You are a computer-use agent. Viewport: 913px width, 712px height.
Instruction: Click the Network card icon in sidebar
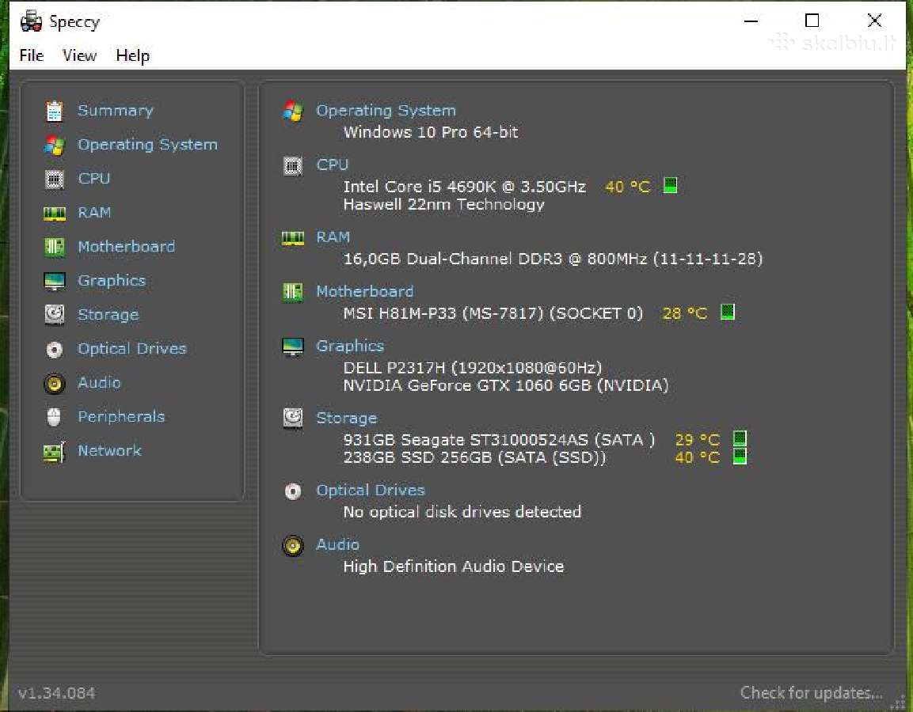pyautogui.click(x=54, y=452)
